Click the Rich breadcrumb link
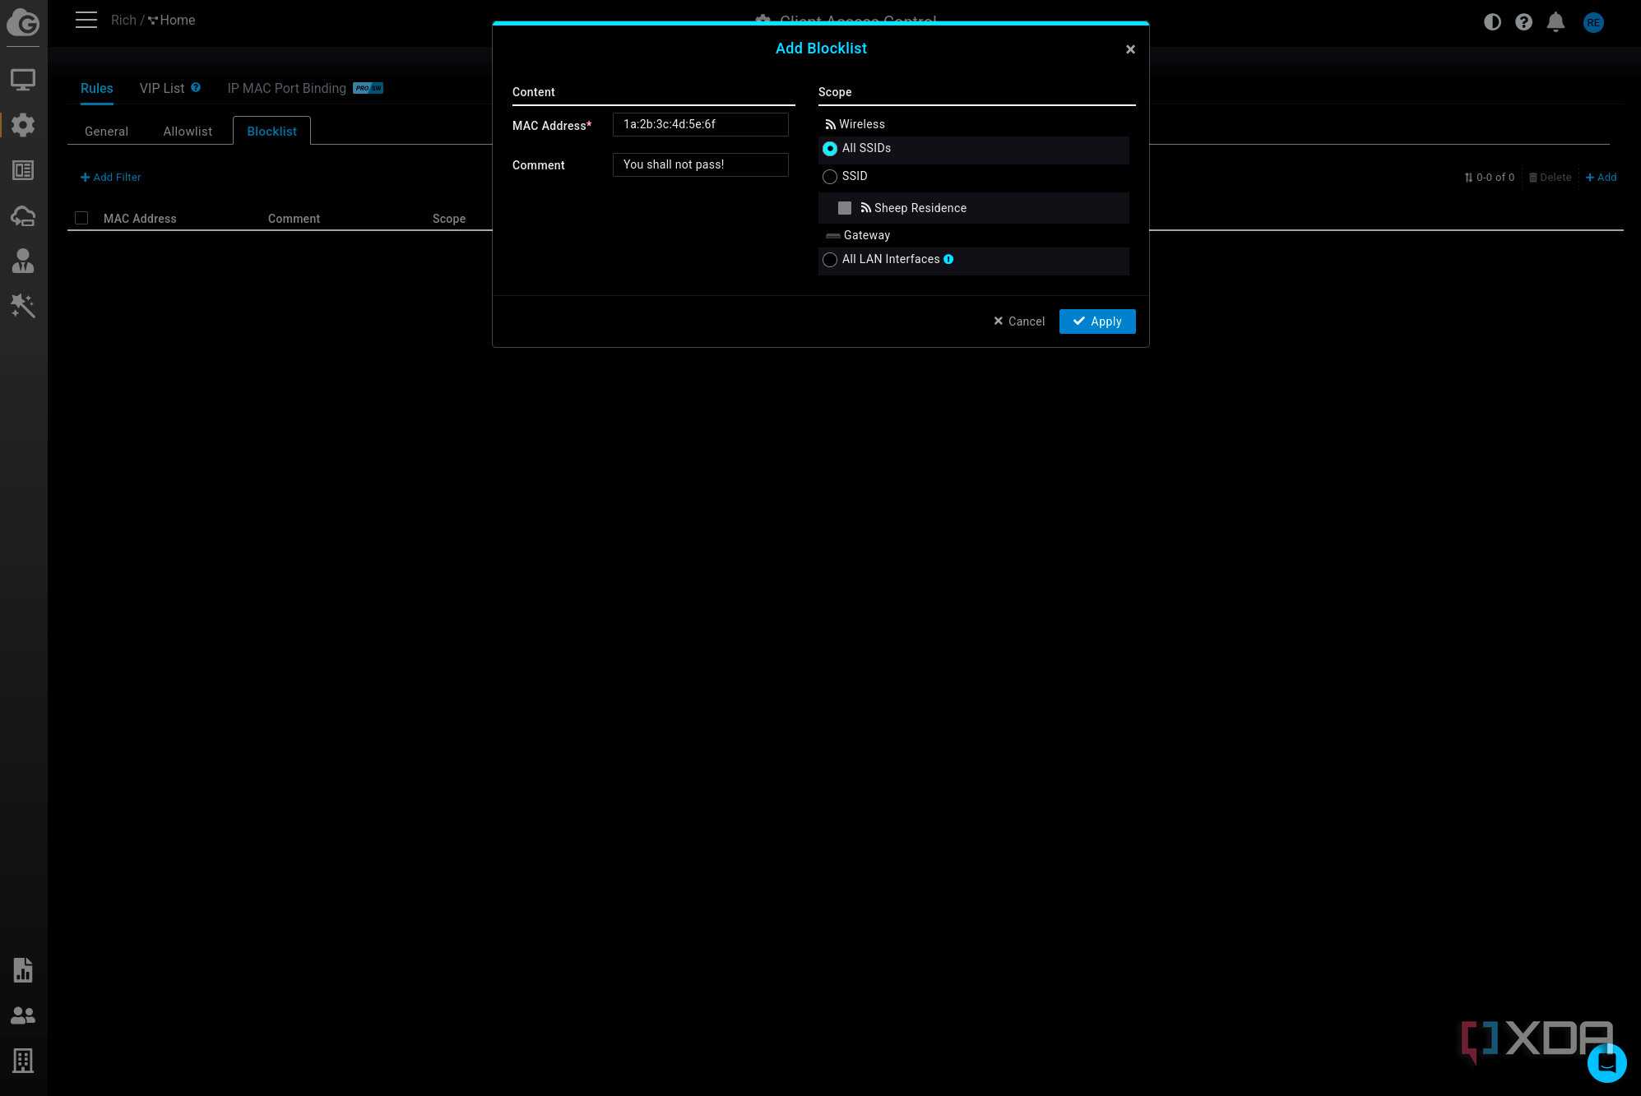Image resolution: width=1641 pixels, height=1096 pixels. [123, 20]
